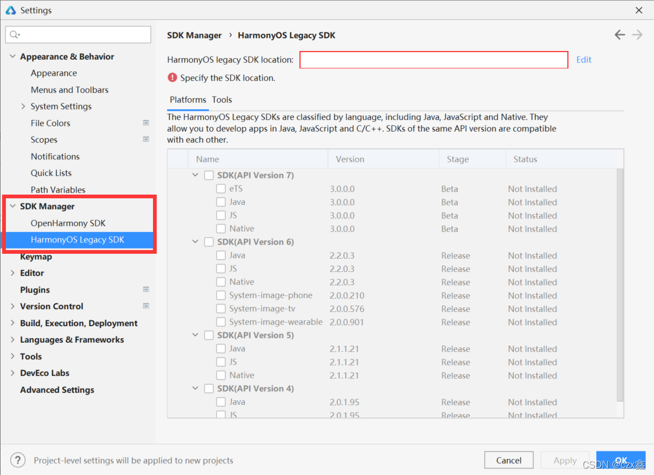This screenshot has height=475, width=654.
Task: Switch to the Tools tab
Action: click(222, 100)
